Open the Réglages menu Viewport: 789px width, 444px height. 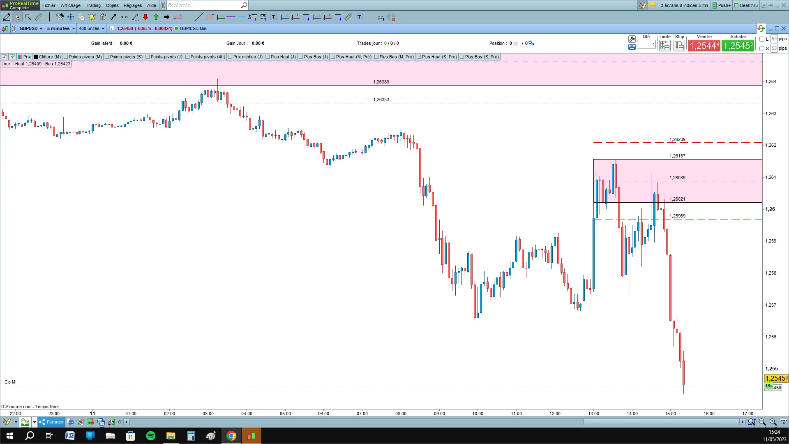pyautogui.click(x=133, y=5)
